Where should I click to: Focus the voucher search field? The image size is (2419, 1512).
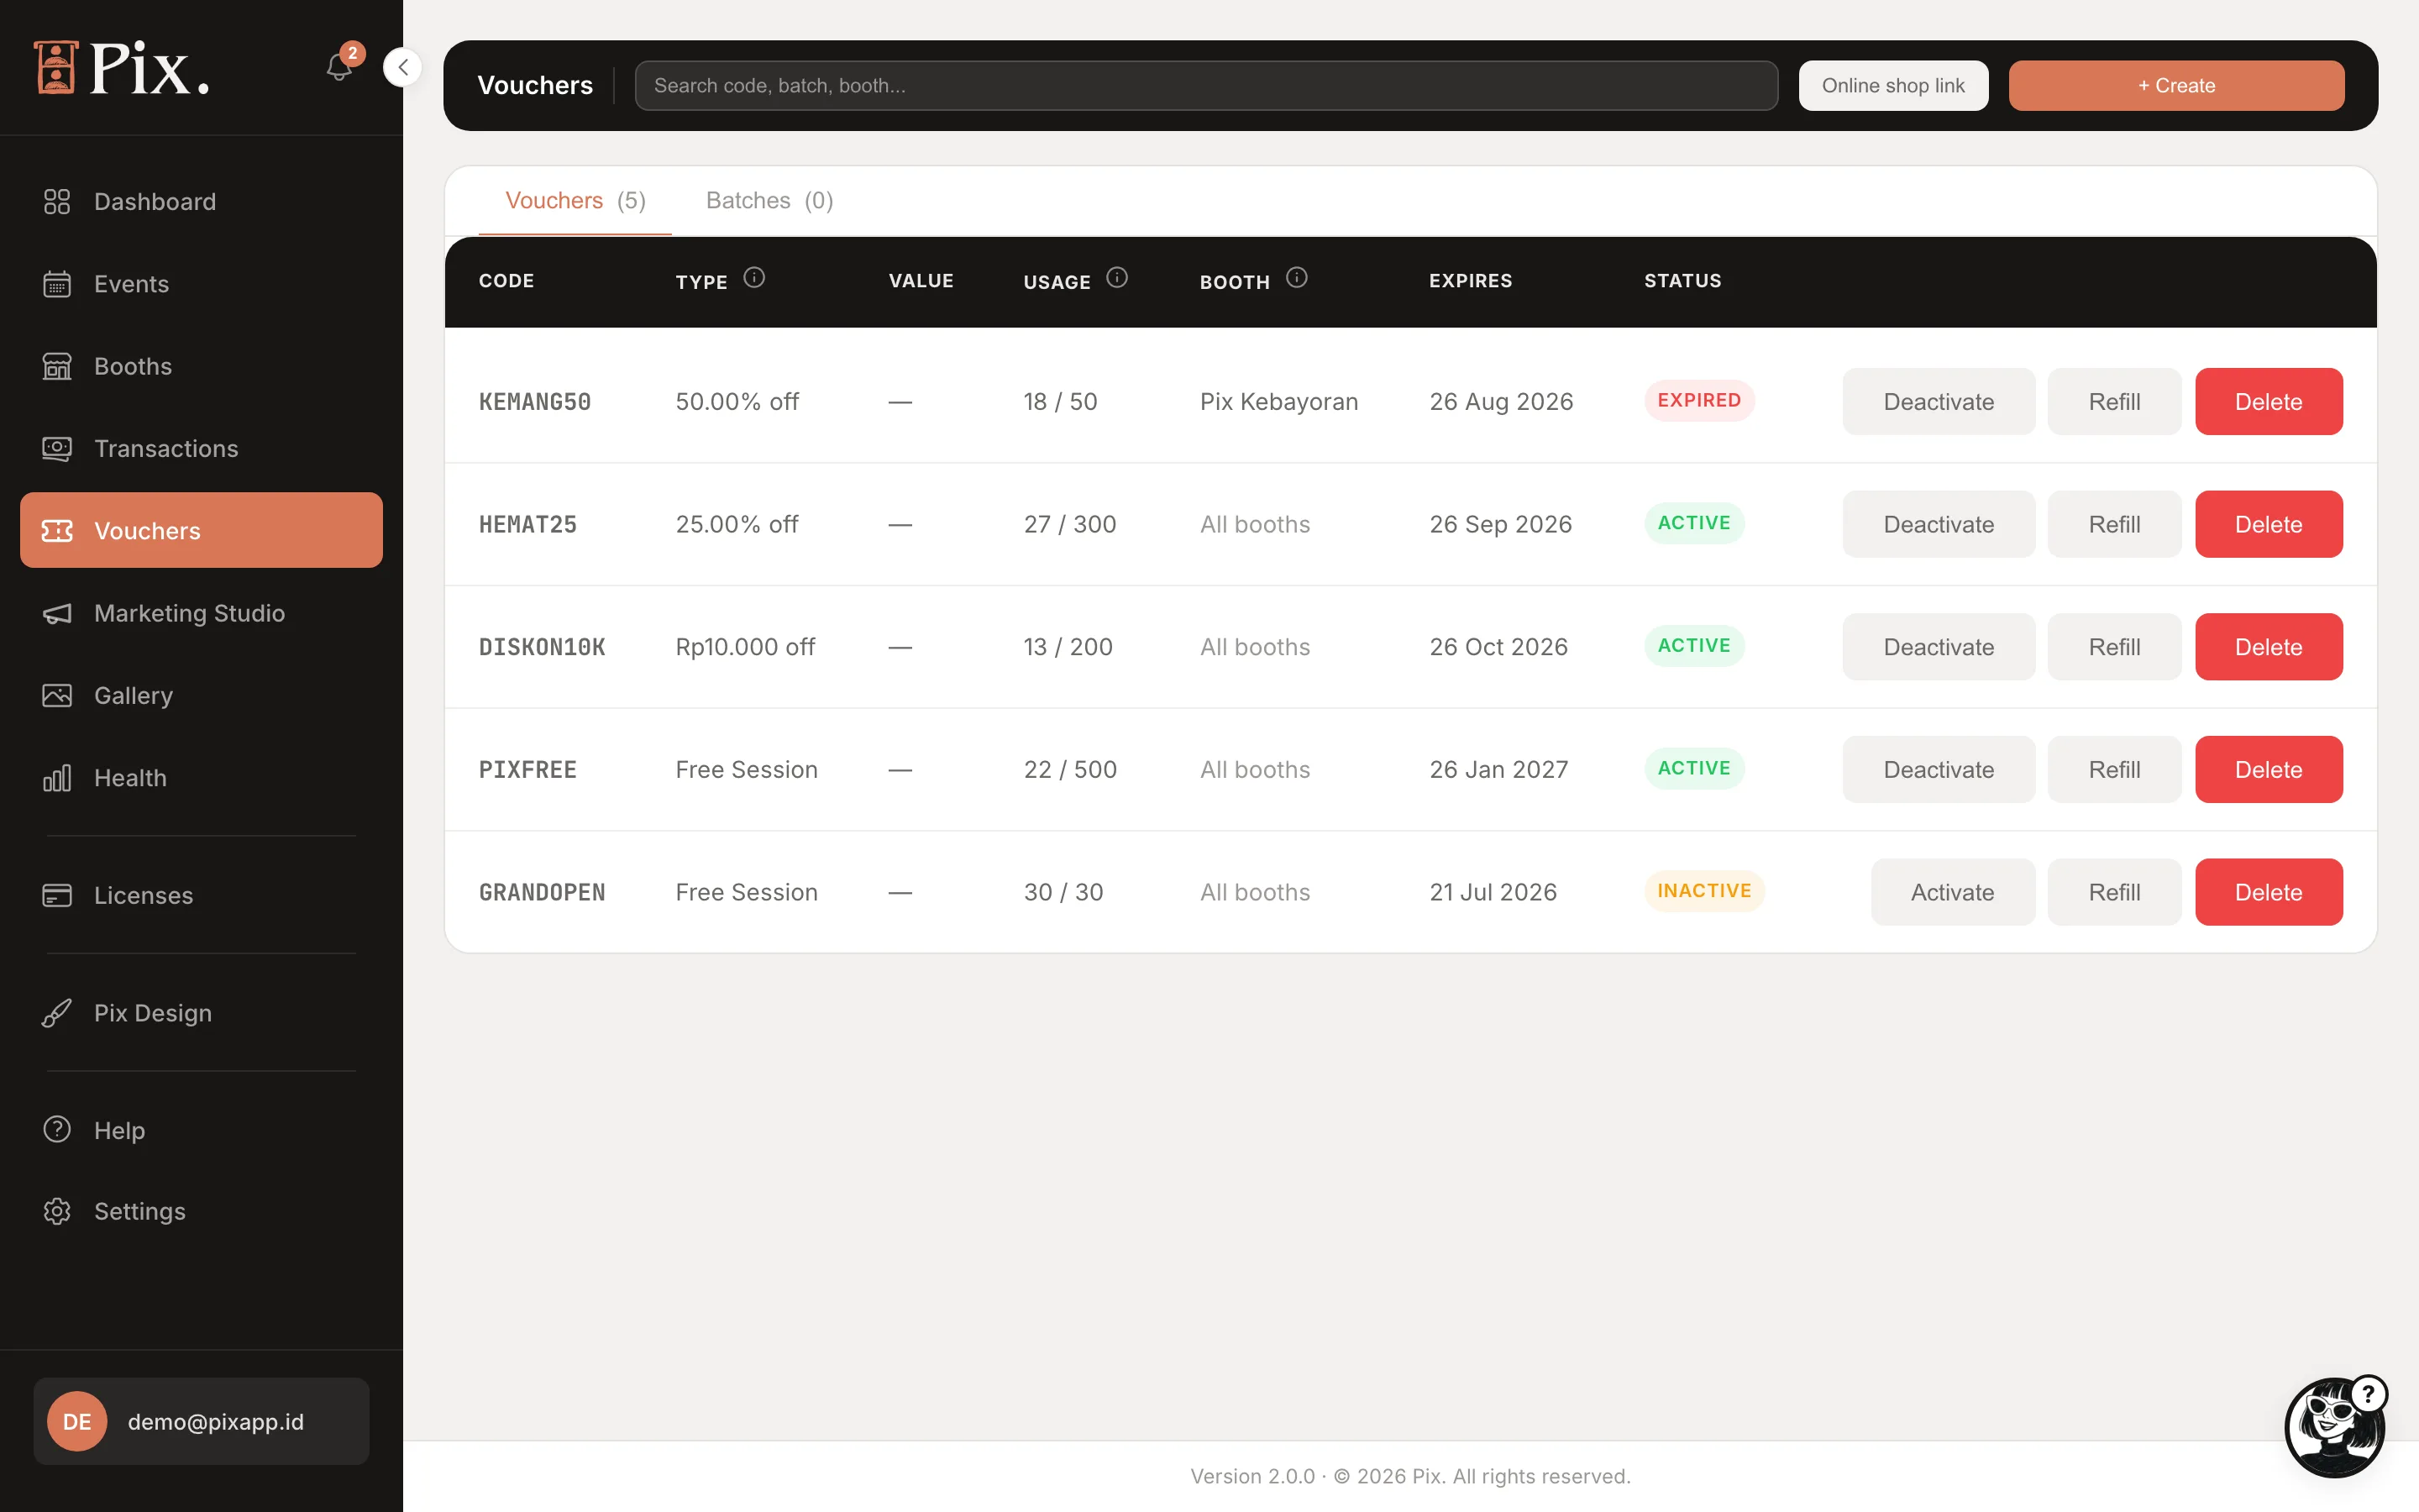coord(1205,85)
